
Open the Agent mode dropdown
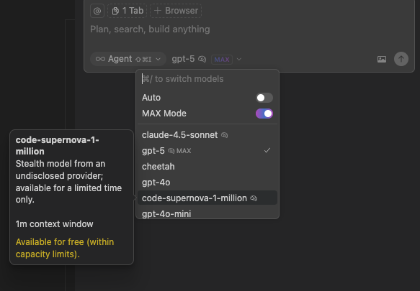point(128,59)
